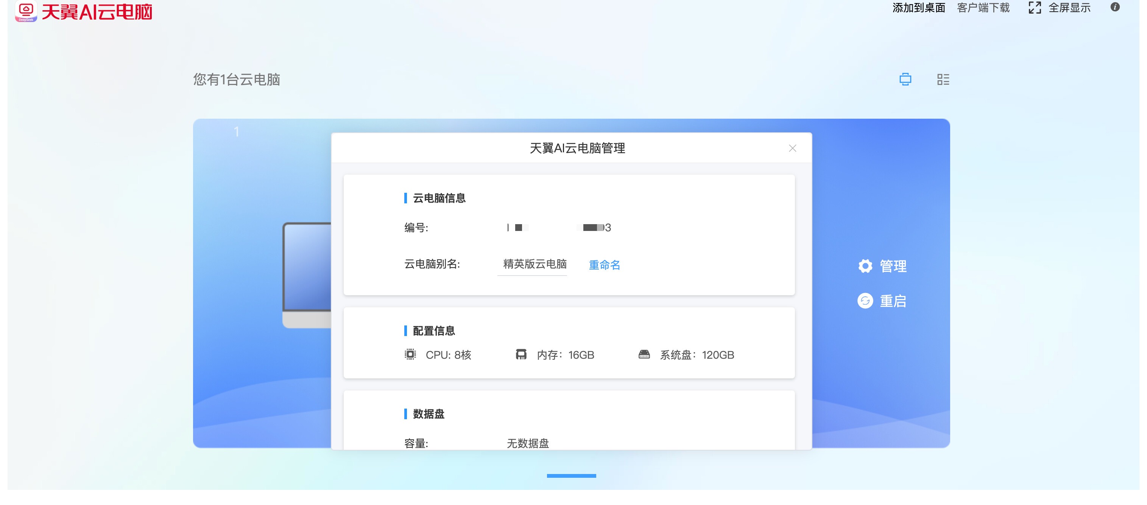1147x505 pixels.
Task: Click the 重启 button label
Action: tap(893, 301)
